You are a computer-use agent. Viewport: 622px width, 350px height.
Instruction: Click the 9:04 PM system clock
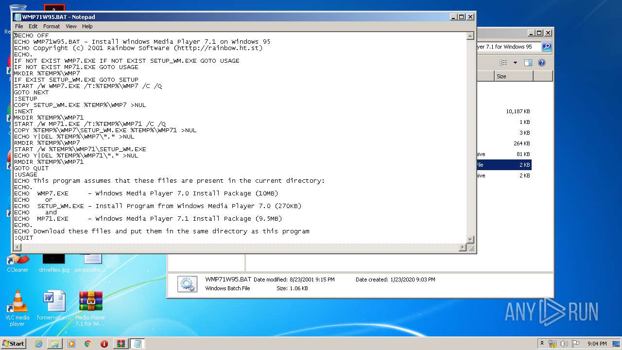597,344
